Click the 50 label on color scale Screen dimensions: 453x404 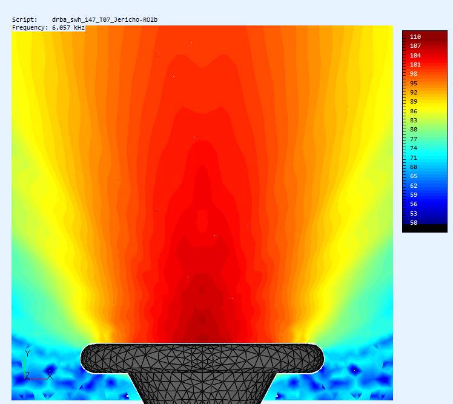pos(414,223)
